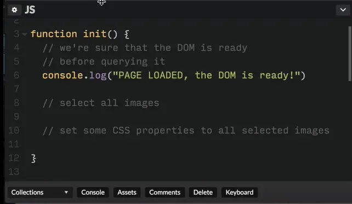The width and height of the screenshot is (352, 204).
Task: Open the Keyboard shortcuts button
Action: pos(240,193)
